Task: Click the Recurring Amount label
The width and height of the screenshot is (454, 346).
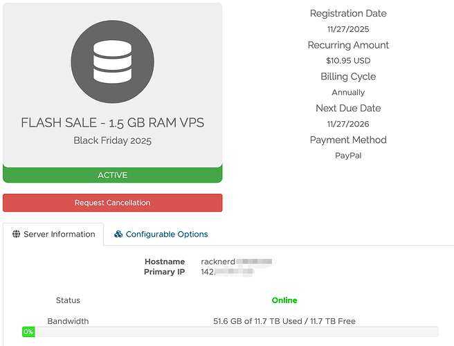Action: pyautogui.click(x=348, y=45)
